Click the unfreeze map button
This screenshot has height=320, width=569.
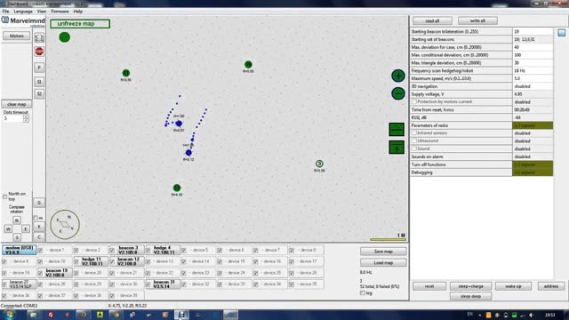tap(80, 24)
